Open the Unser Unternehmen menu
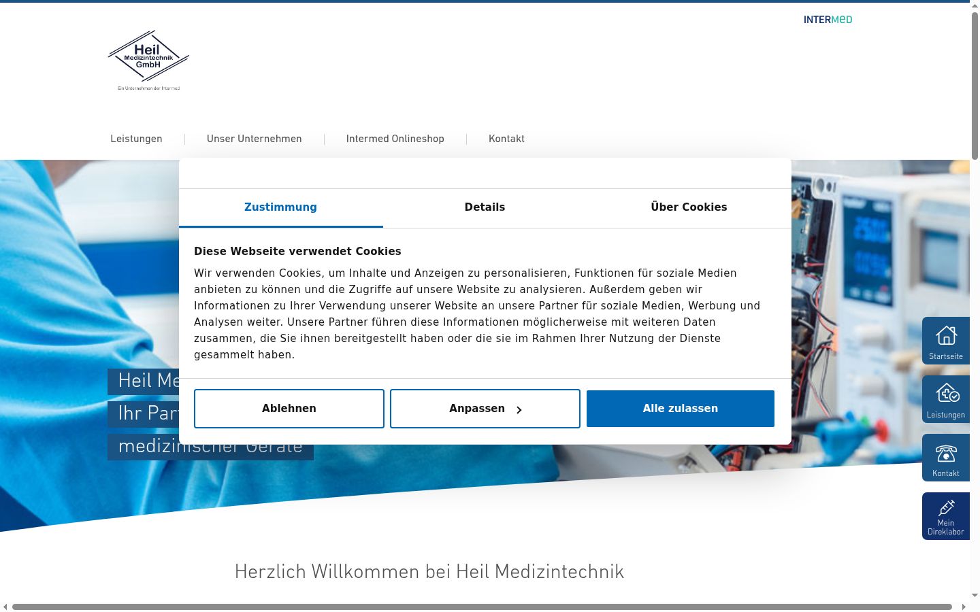The image size is (980, 612). click(254, 139)
